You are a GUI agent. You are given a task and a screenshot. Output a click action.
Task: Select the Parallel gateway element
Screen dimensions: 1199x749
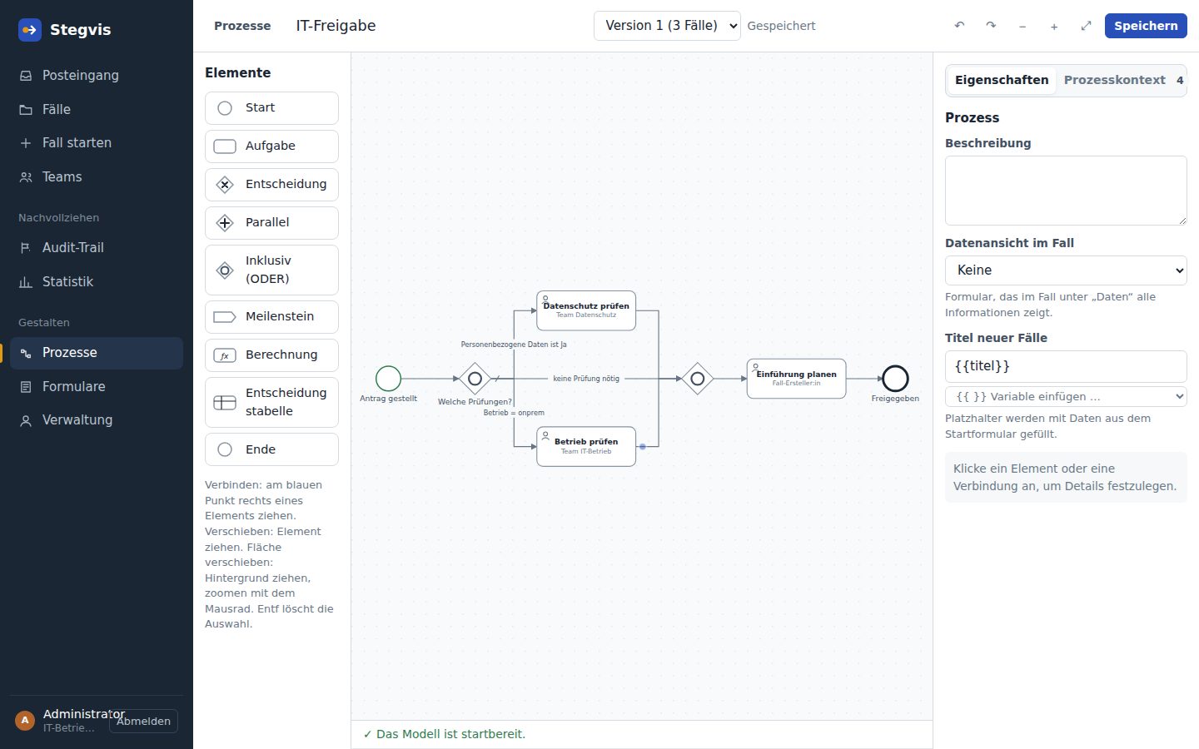[271, 223]
